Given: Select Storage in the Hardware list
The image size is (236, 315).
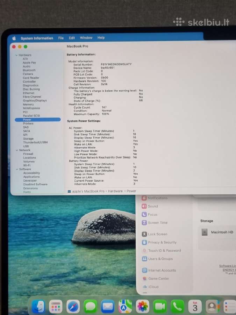Looking at the screenshot, I should (x=28, y=139).
